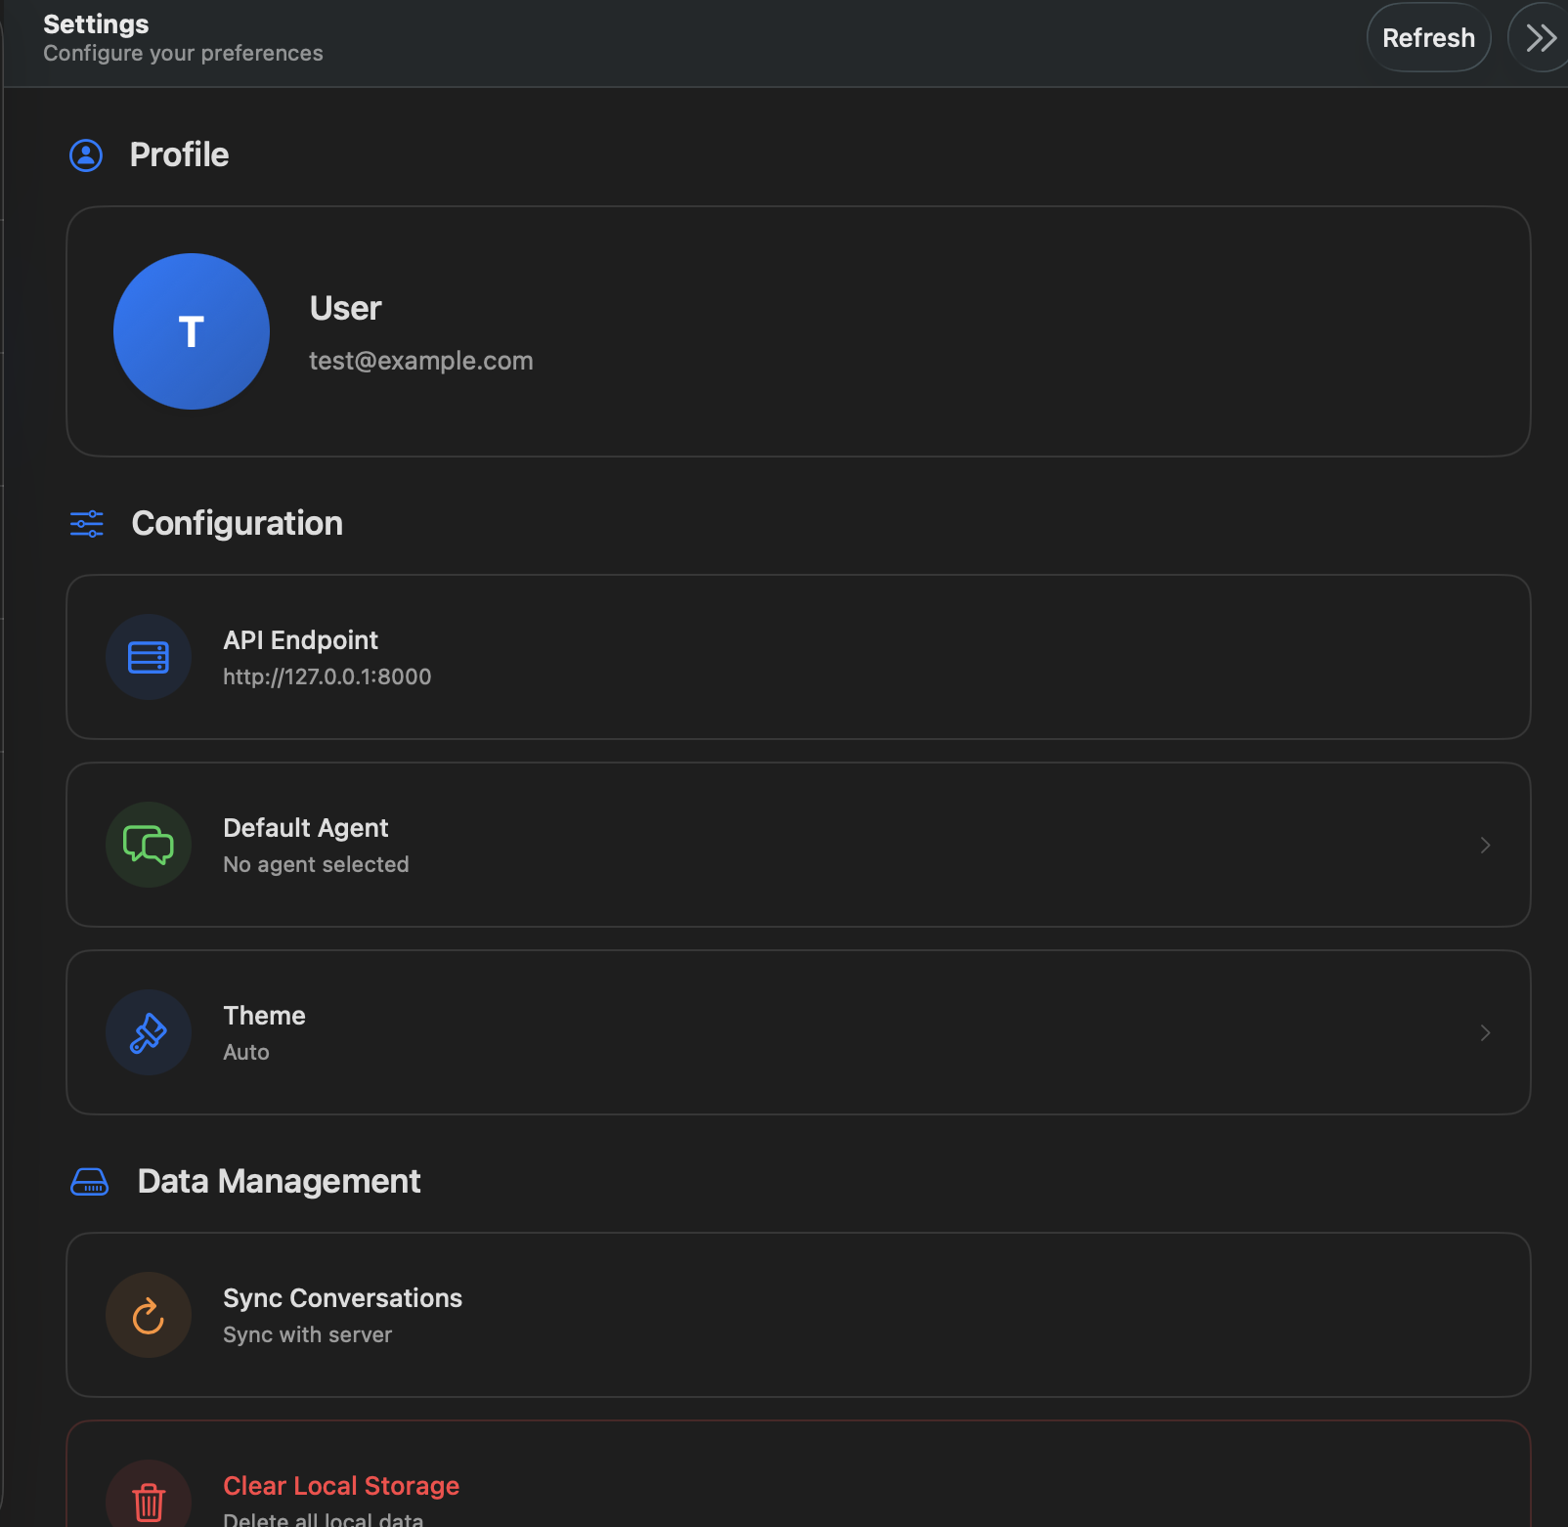1568x1527 pixels.
Task: Expand the agent selection row arrow
Action: point(1485,845)
